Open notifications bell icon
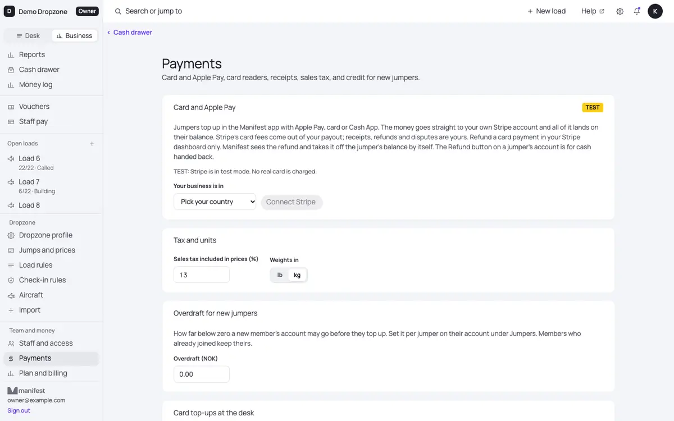Image resolution: width=674 pixels, height=421 pixels. [637, 11]
